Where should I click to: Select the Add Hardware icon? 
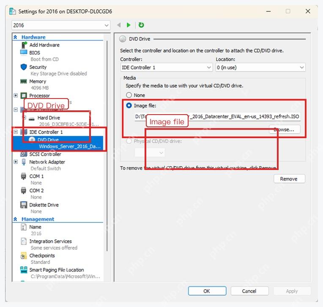[24, 45]
